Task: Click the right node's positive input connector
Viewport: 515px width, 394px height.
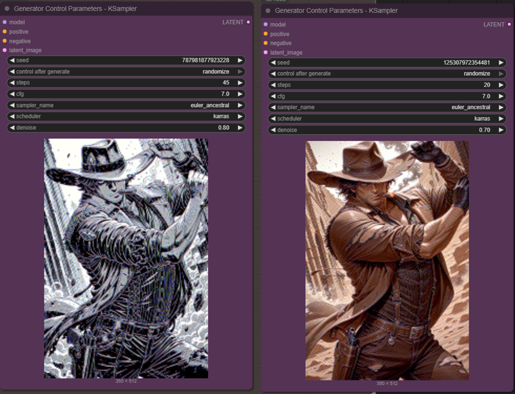Action: click(x=266, y=34)
